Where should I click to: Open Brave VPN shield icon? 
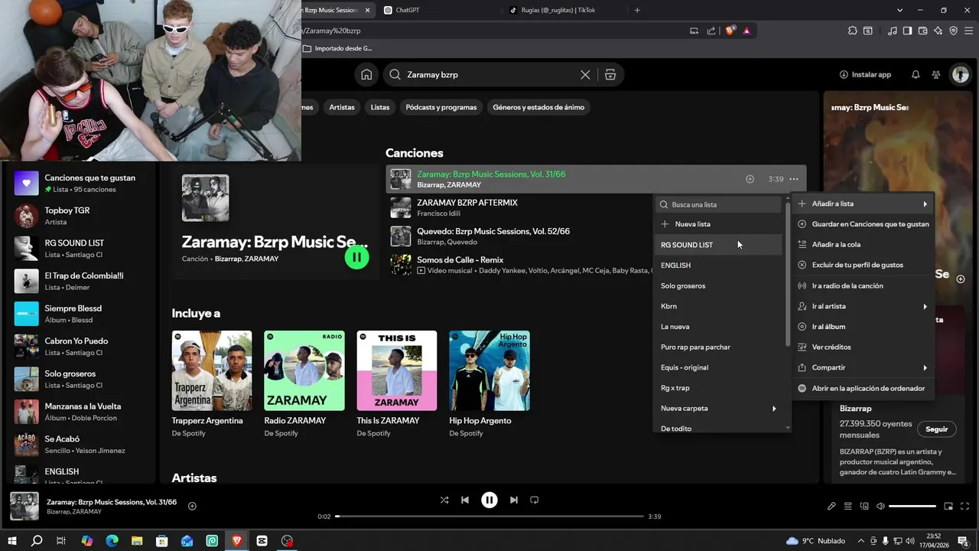pos(953,31)
